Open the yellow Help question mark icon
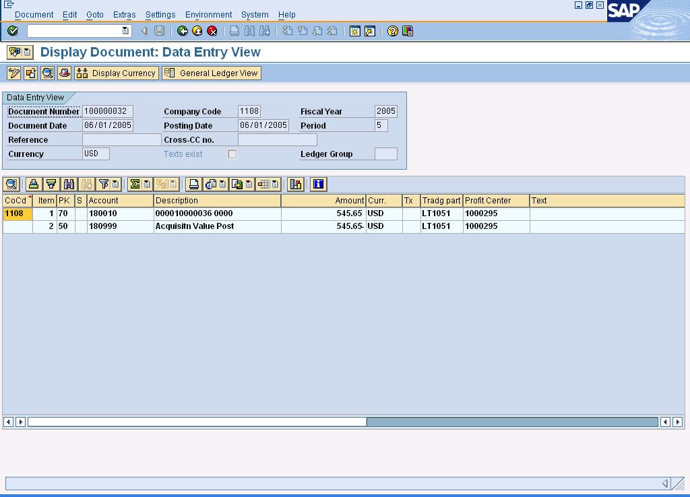Image resolution: width=690 pixels, height=497 pixels. [393, 31]
